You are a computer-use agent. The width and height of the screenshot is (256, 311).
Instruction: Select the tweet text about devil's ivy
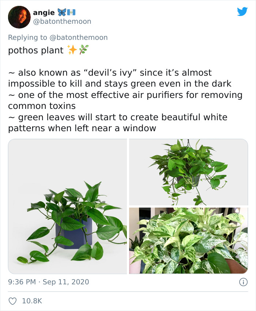(x=110, y=72)
